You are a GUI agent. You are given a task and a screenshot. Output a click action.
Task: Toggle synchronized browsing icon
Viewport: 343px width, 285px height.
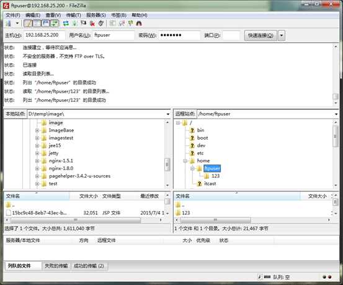pos(130,23)
